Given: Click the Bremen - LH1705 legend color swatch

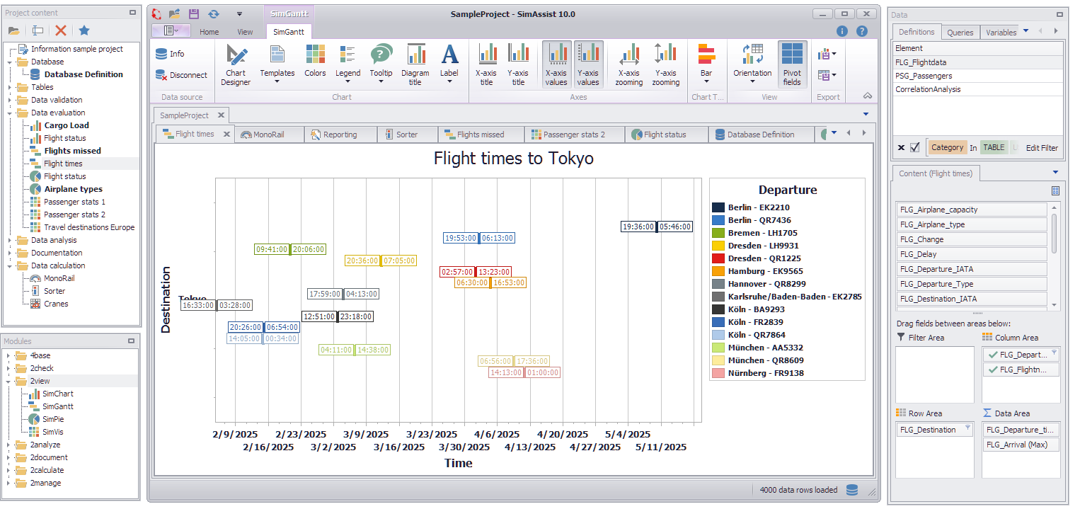Looking at the screenshot, I should (x=718, y=233).
